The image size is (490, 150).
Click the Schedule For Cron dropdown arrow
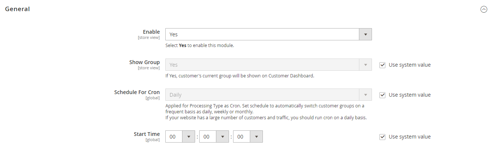coord(365,95)
